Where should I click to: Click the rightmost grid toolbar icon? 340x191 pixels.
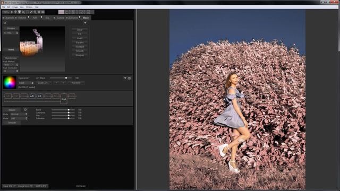pyautogui.click(x=43, y=12)
